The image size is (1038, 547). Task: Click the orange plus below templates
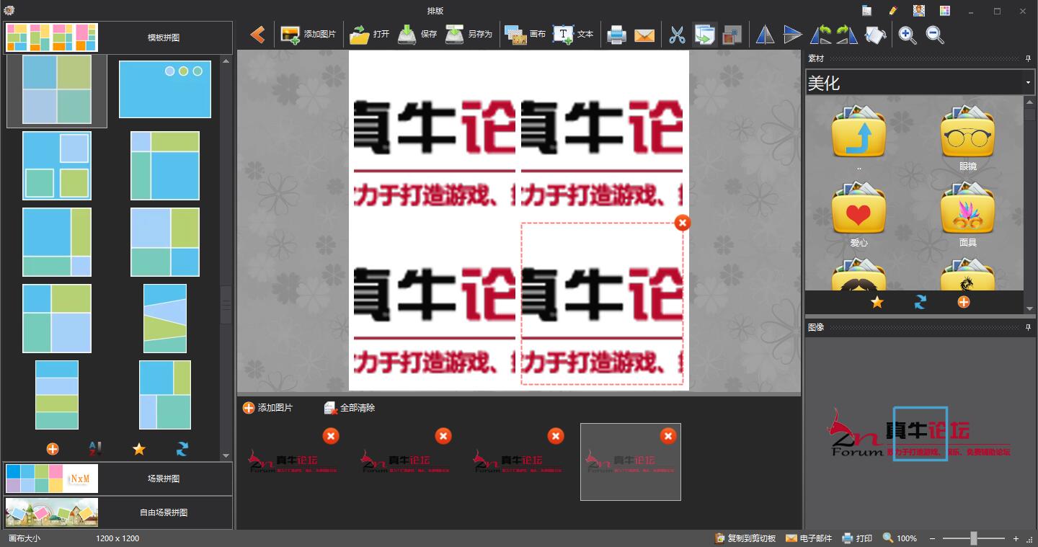pos(53,449)
